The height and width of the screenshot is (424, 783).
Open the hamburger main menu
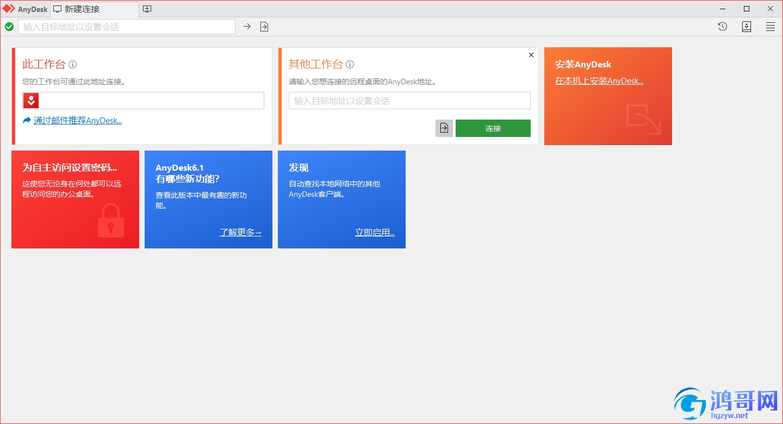770,27
